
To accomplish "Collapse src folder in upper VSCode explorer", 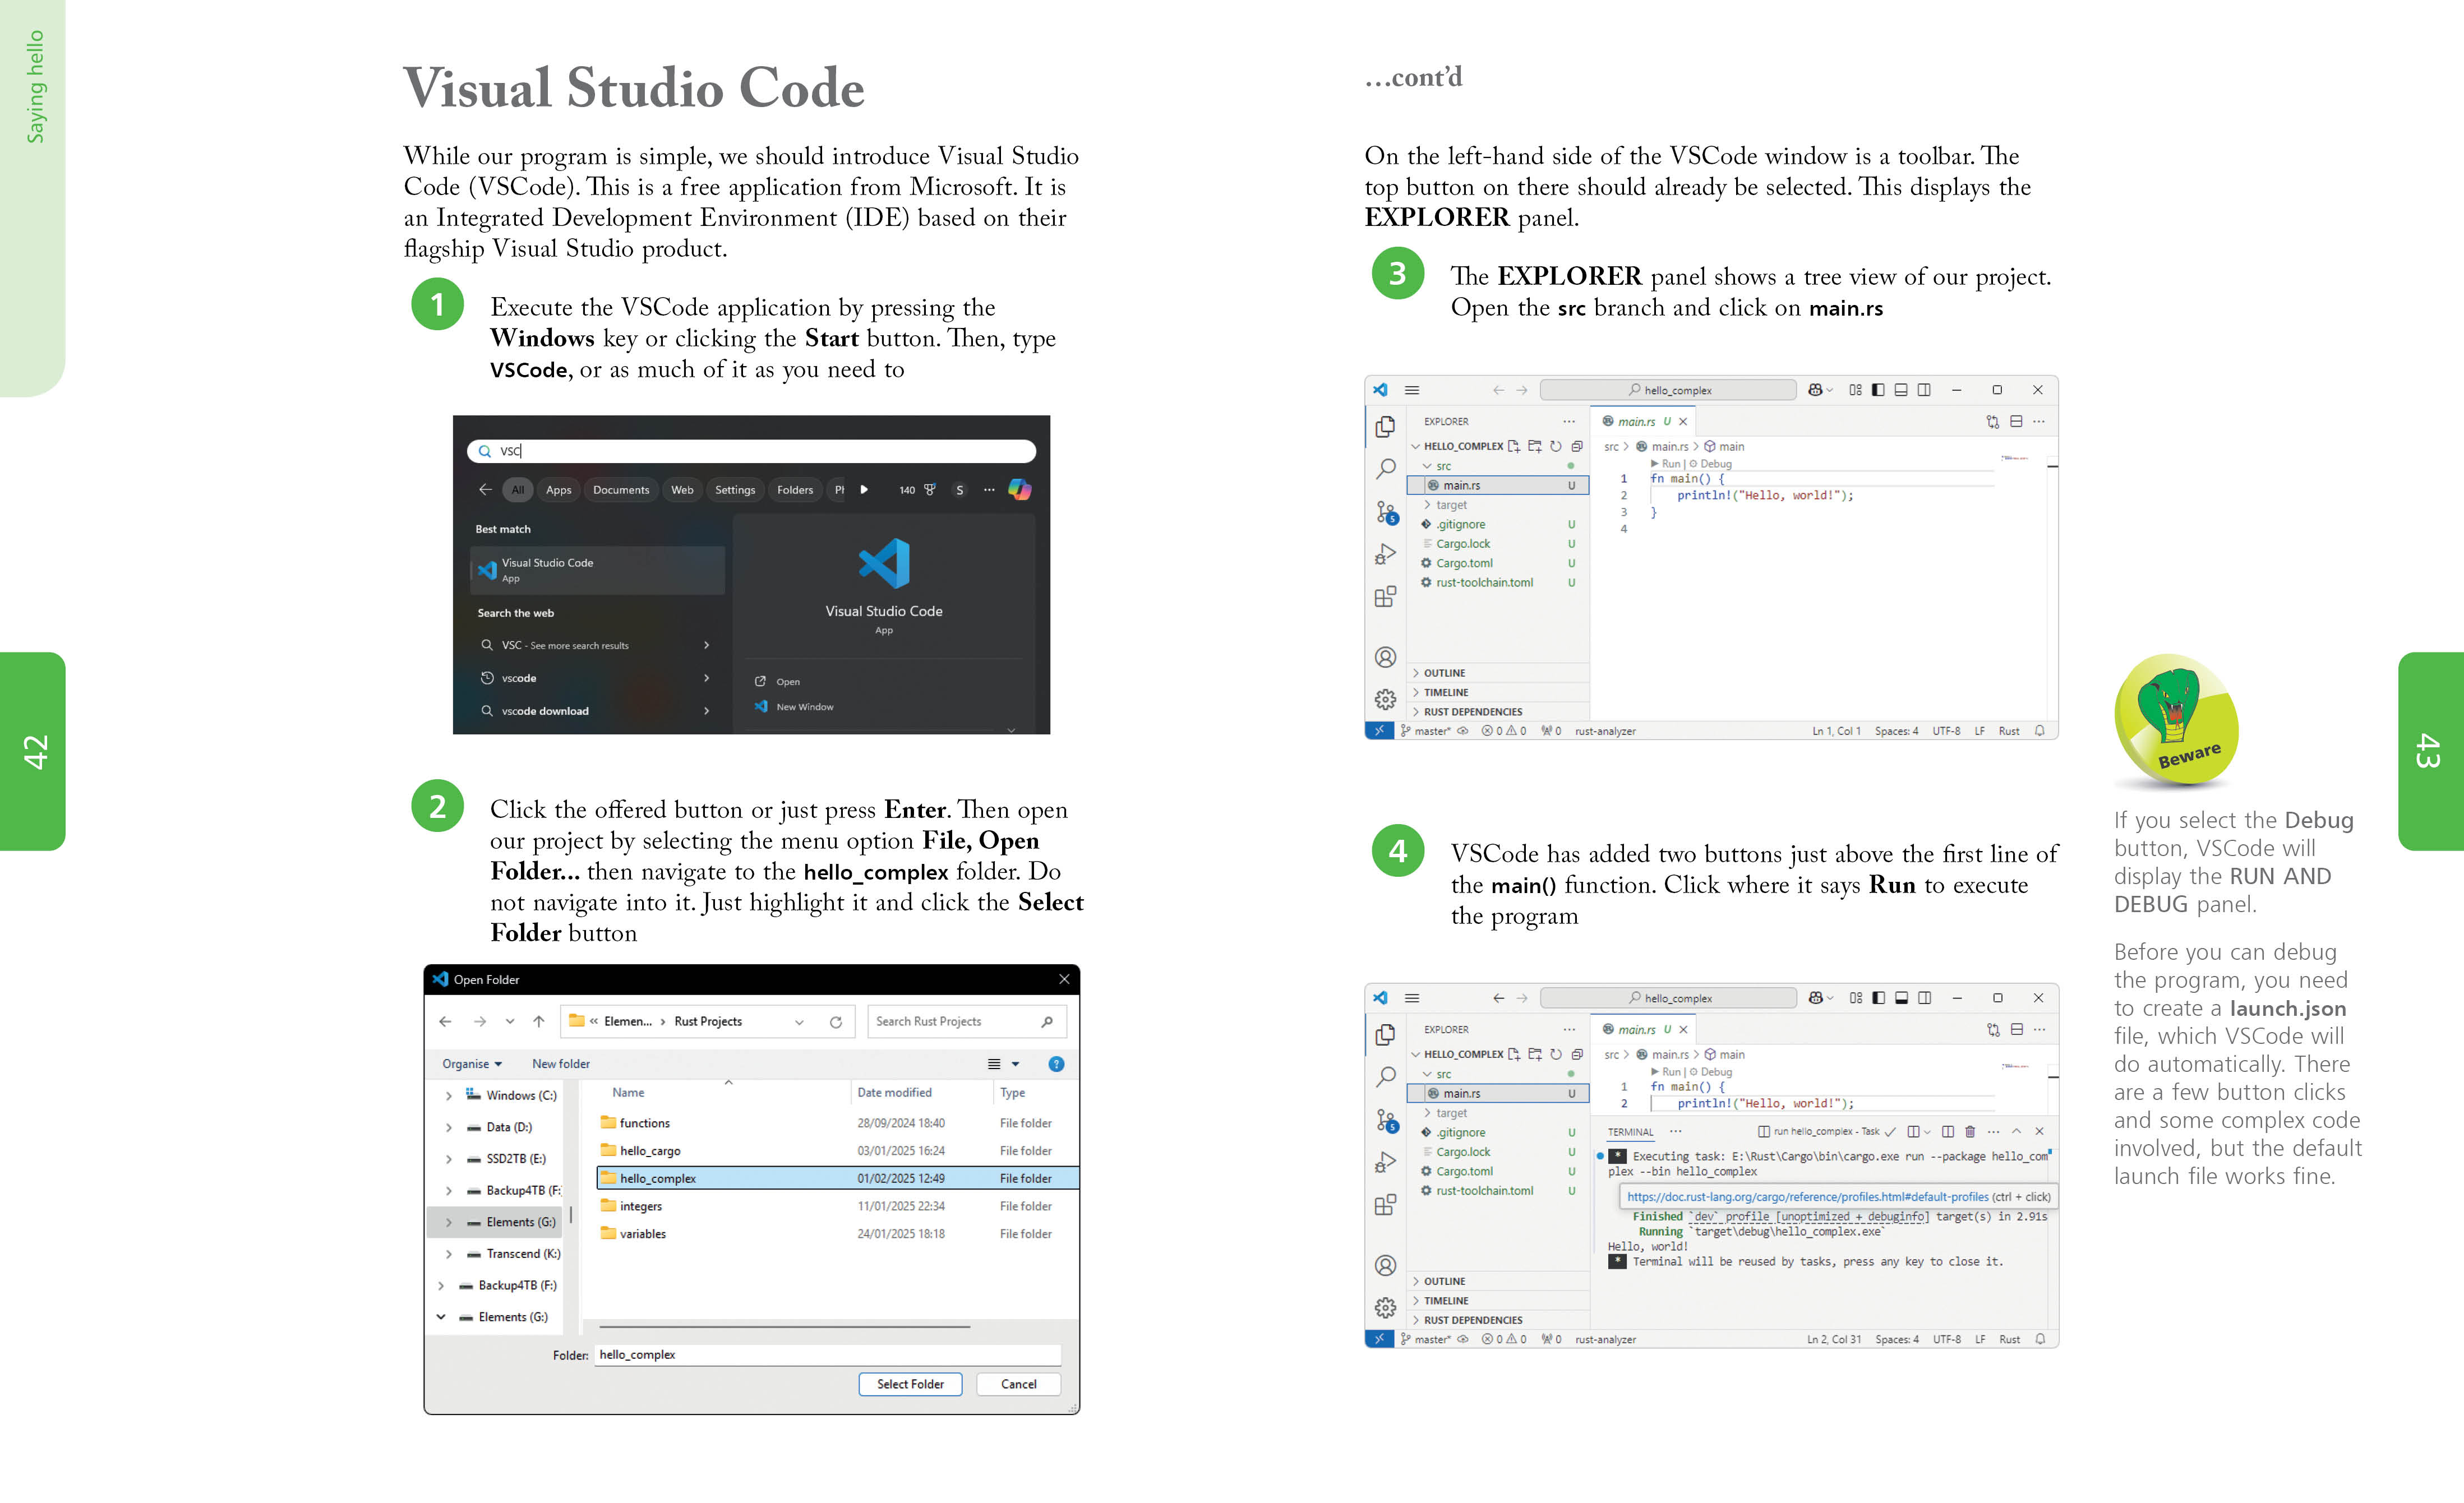I will point(1427,466).
